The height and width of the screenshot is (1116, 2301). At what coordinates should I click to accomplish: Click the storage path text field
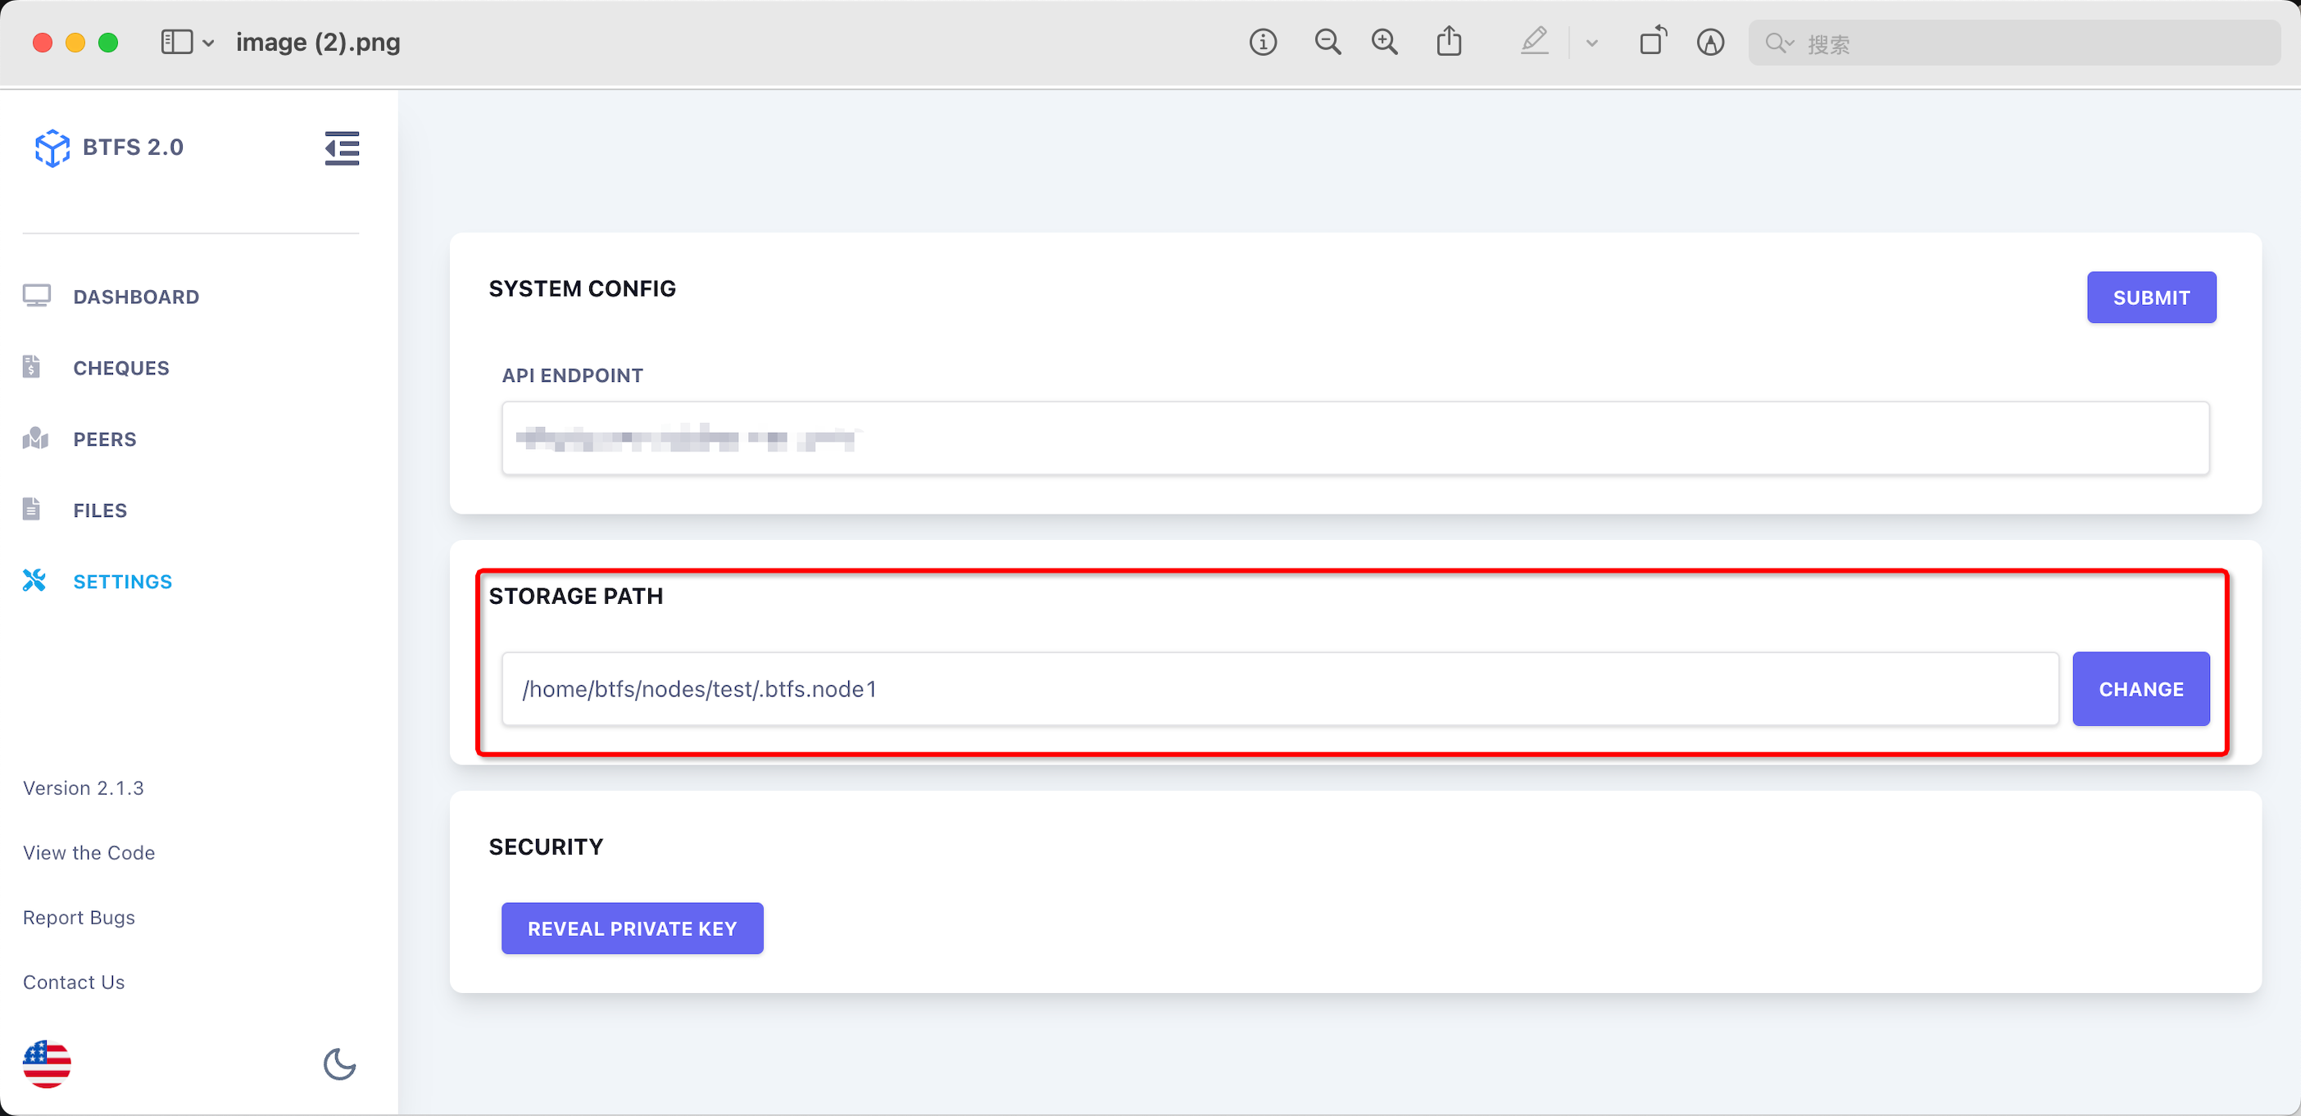(x=1279, y=689)
